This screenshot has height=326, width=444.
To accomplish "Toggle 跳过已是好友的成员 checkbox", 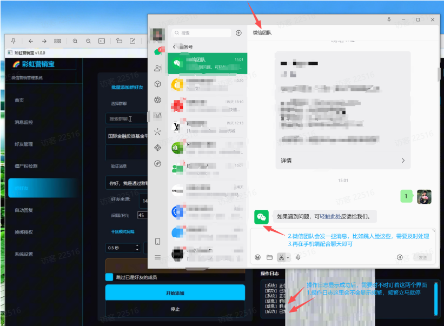I will pyautogui.click(x=109, y=277).
